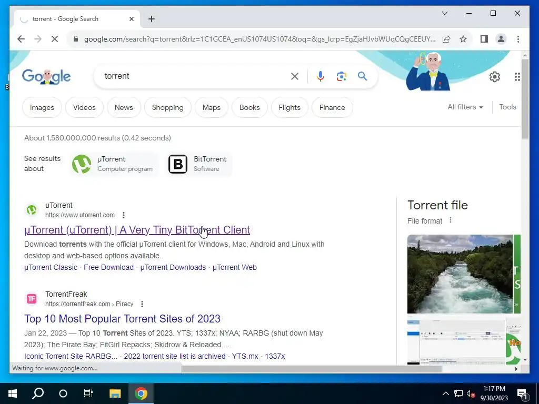Close the torrent Google Search tab

pos(131,19)
